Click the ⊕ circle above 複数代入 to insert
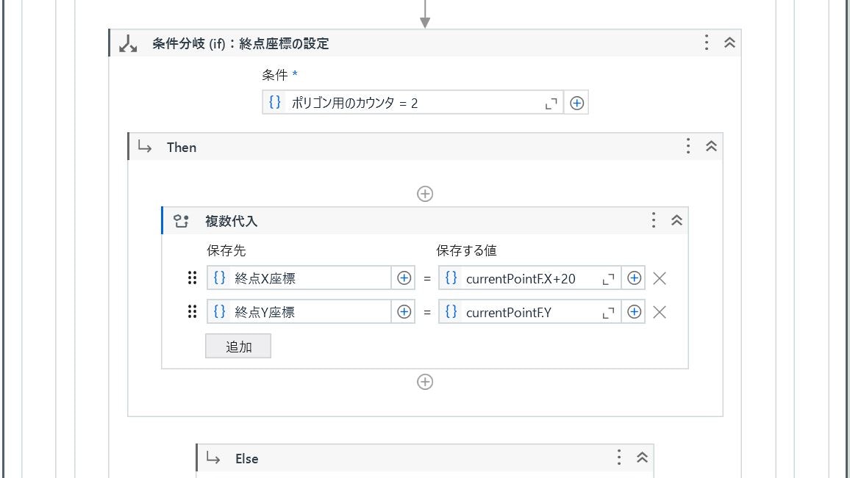The height and width of the screenshot is (478, 850). (x=424, y=193)
